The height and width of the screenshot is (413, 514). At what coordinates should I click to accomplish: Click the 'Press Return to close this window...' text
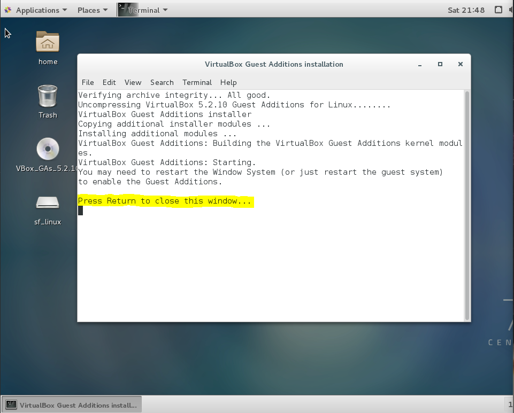[x=165, y=201]
